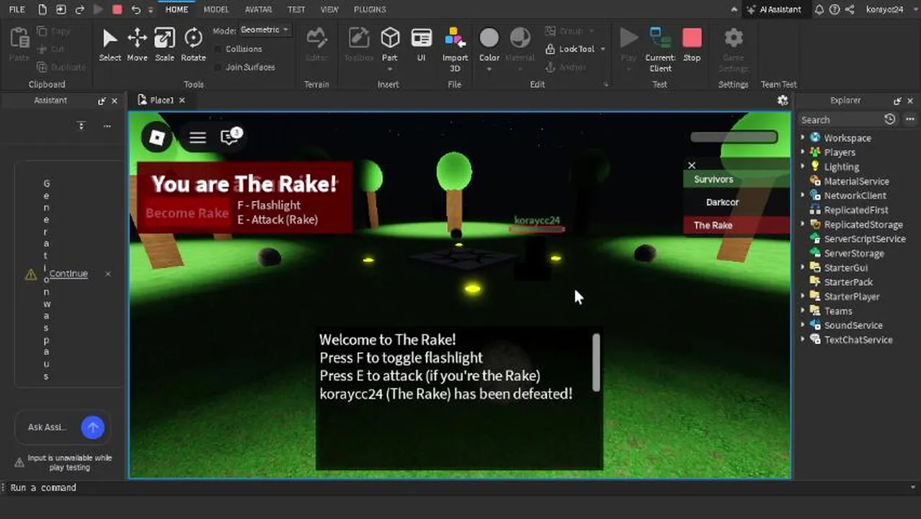Pop out the Explorer panel

(897, 101)
